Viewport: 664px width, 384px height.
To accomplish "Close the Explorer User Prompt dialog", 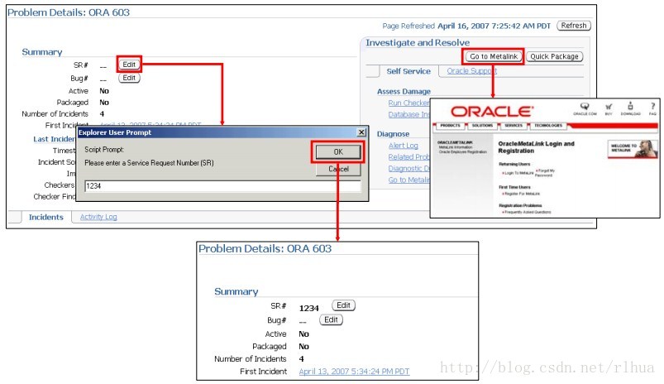I will click(x=361, y=132).
